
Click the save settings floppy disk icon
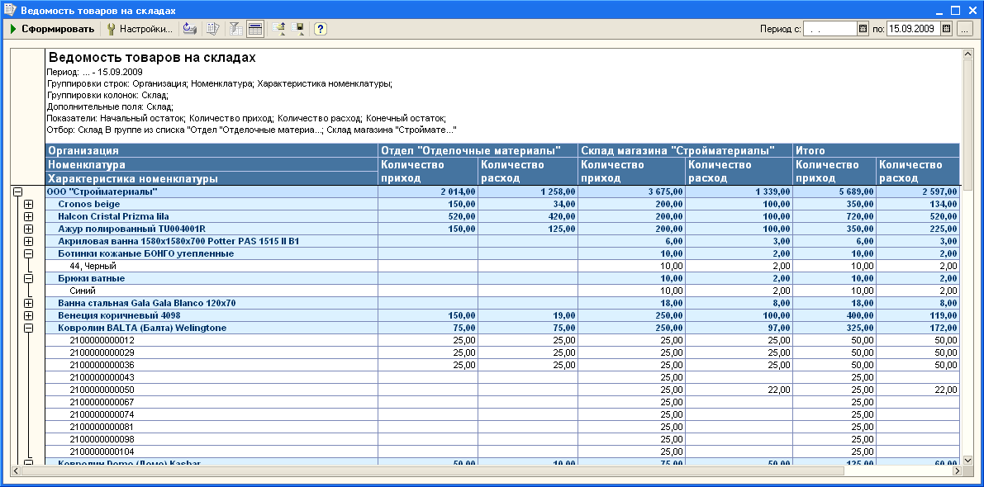[x=297, y=29]
